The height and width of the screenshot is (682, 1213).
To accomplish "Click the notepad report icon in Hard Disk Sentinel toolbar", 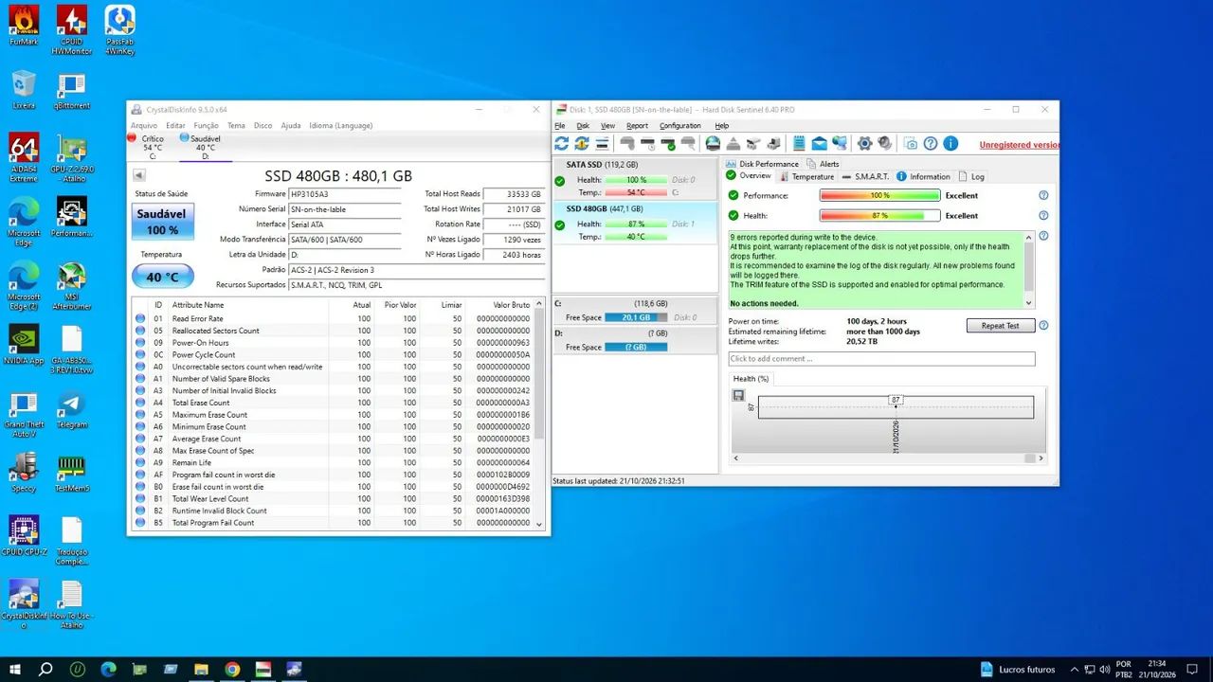I will 799,143.
